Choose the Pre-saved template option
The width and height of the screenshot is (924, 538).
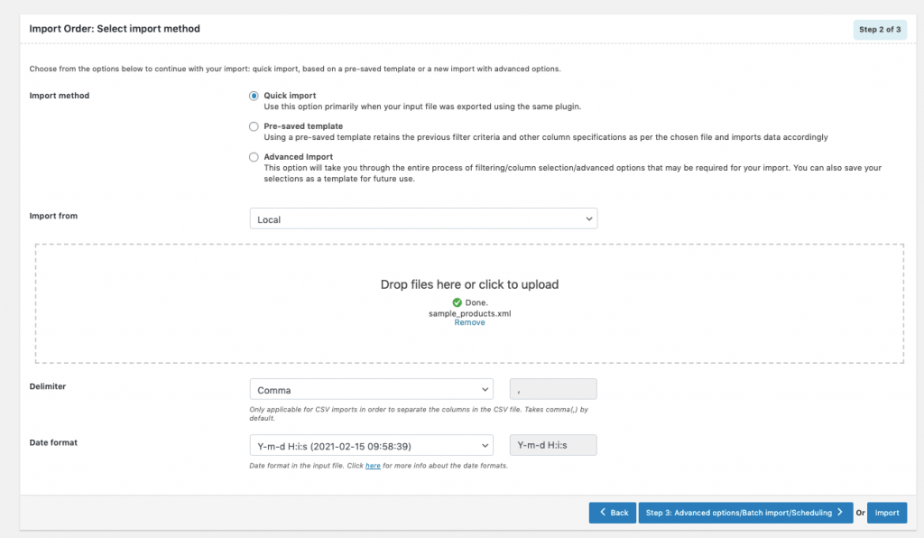(x=254, y=126)
